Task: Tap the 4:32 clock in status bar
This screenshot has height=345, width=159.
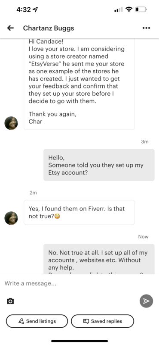Action: point(24,9)
